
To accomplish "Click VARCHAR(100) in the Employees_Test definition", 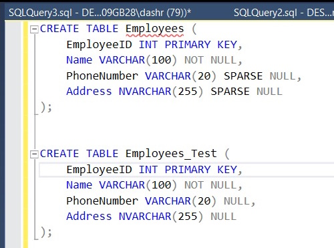I will [x=138, y=185].
